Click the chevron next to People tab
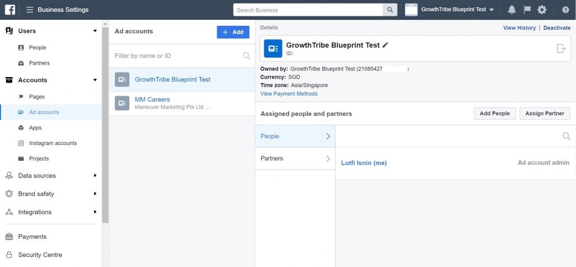This screenshot has height=267, width=576. tap(328, 136)
